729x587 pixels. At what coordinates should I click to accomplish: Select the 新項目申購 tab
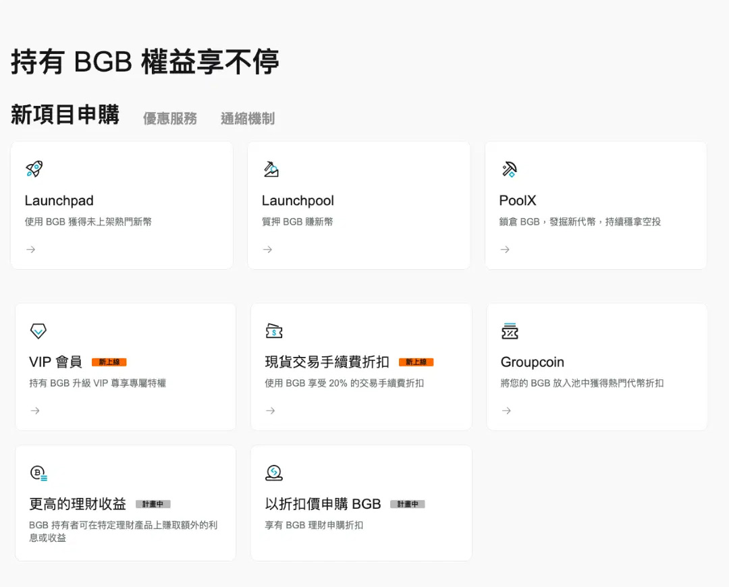[x=65, y=115]
